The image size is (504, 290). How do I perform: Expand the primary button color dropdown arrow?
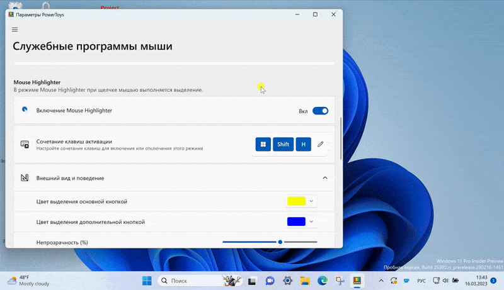coord(311,201)
